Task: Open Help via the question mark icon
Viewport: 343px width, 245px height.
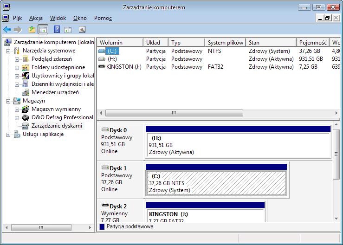Action: (x=57, y=29)
